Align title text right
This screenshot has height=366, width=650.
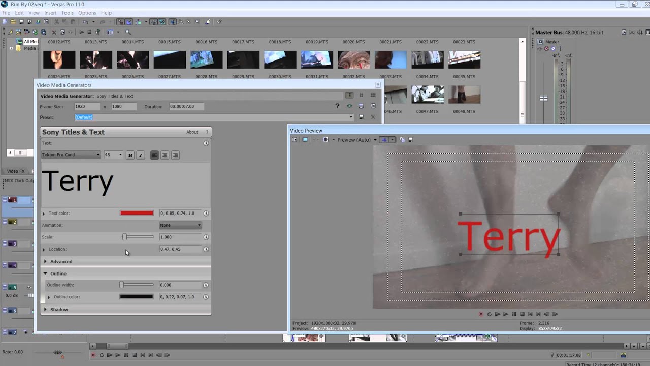click(175, 155)
